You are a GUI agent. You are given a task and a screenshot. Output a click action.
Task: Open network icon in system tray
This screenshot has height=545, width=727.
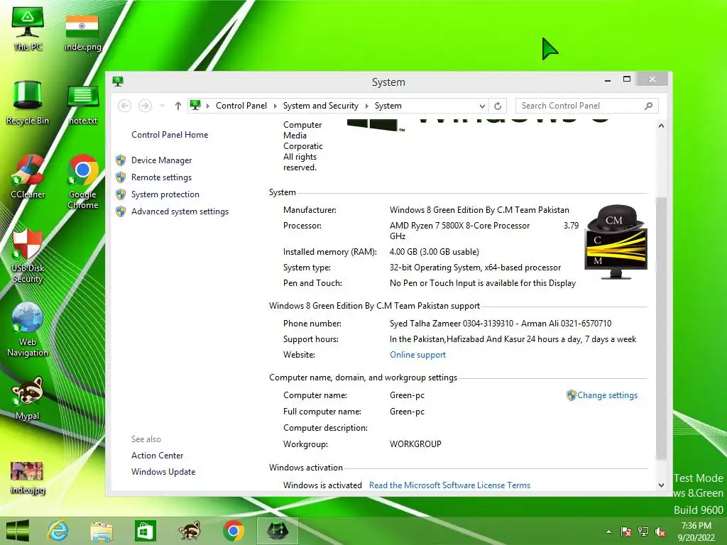(x=643, y=532)
